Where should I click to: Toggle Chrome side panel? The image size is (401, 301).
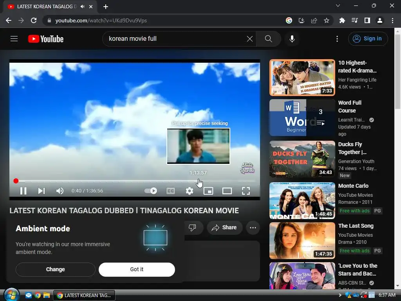(x=367, y=20)
